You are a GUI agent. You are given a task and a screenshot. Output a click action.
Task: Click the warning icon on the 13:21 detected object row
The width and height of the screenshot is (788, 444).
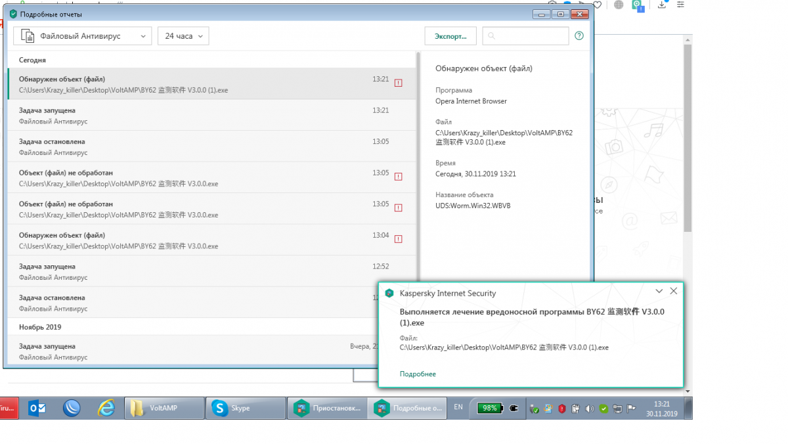[x=398, y=83]
